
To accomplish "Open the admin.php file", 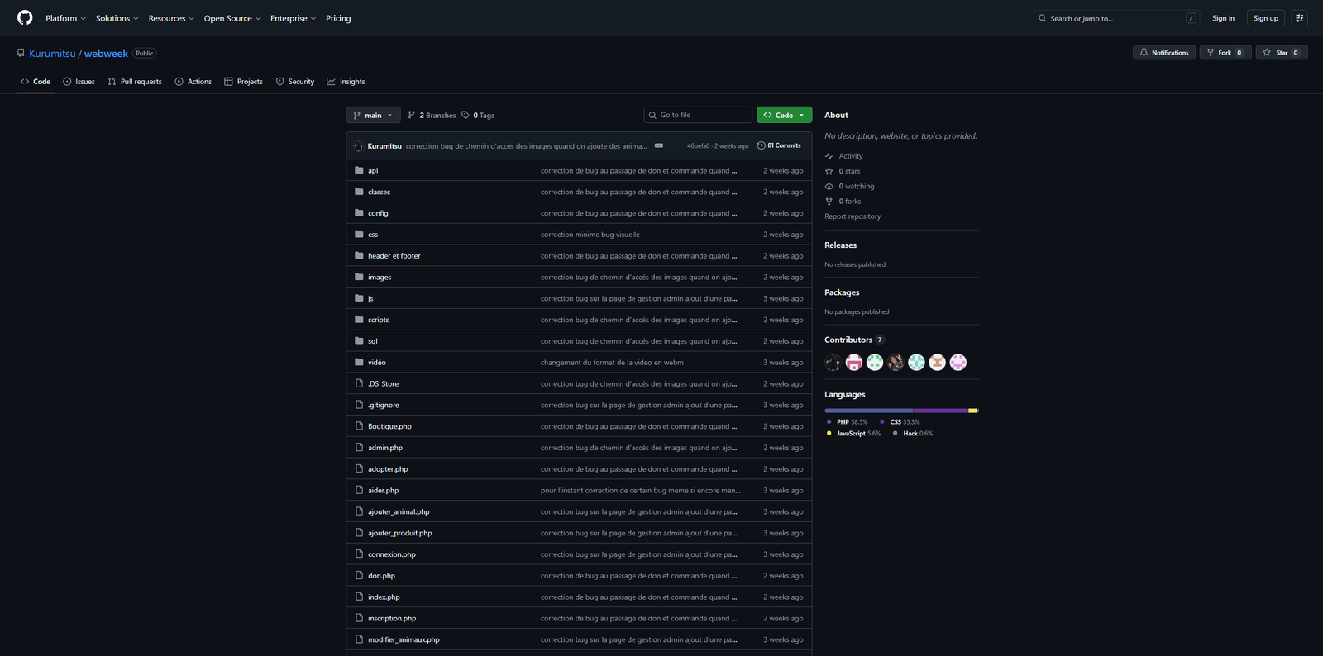I will (x=385, y=448).
